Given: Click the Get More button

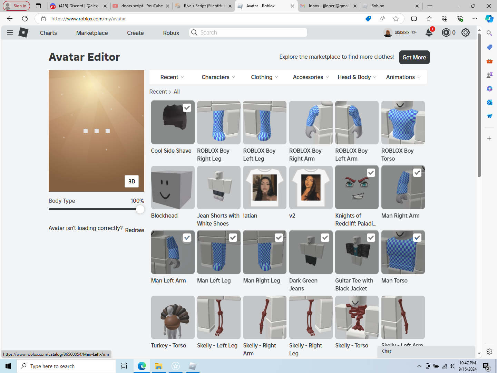Looking at the screenshot, I should (x=415, y=57).
